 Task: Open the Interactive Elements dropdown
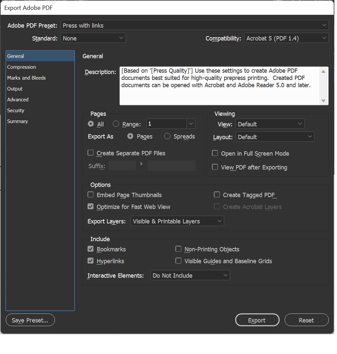point(190,275)
